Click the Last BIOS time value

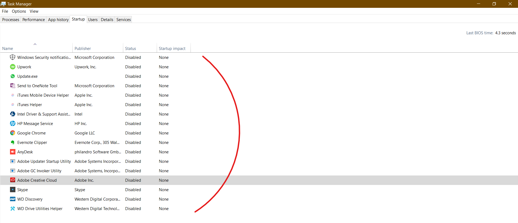505,33
